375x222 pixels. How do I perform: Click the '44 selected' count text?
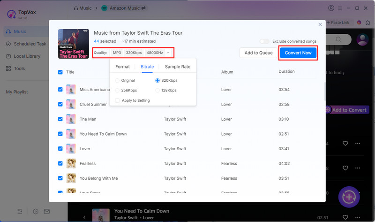pos(105,41)
